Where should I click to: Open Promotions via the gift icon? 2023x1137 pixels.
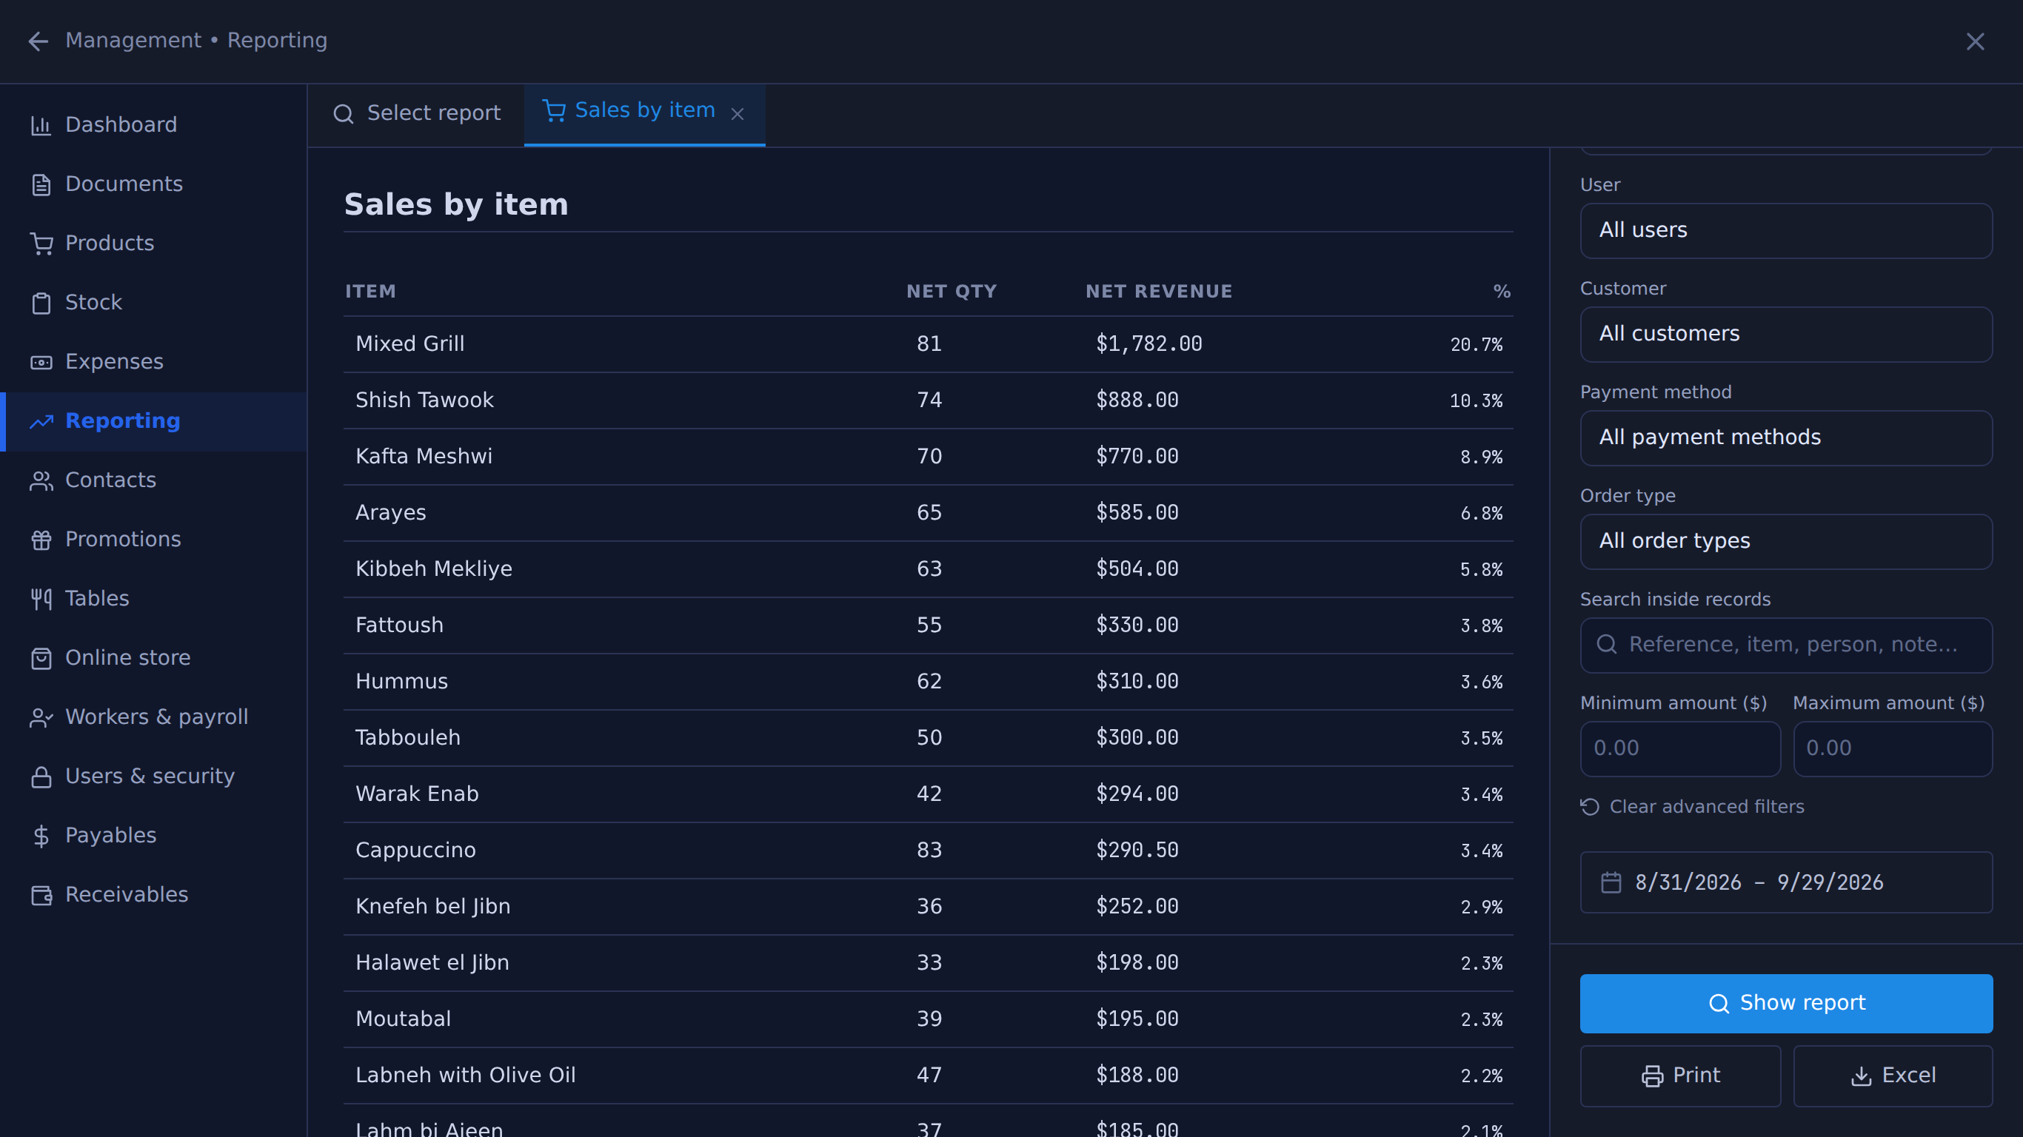(x=41, y=540)
